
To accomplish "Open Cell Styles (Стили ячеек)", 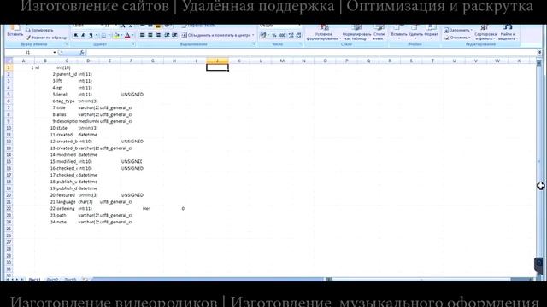I will coord(379,32).
